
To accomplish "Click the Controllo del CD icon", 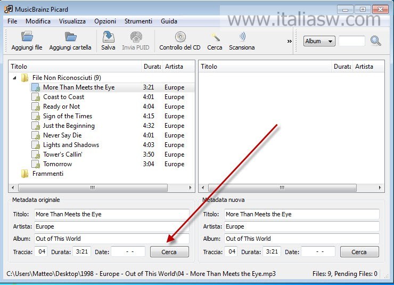I will pyautogui.click(x=180, y=37).
